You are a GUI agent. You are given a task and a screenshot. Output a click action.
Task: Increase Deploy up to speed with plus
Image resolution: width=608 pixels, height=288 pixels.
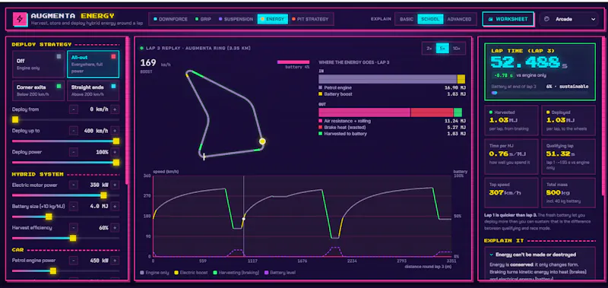pyautogui.click(x=115, y=131)
